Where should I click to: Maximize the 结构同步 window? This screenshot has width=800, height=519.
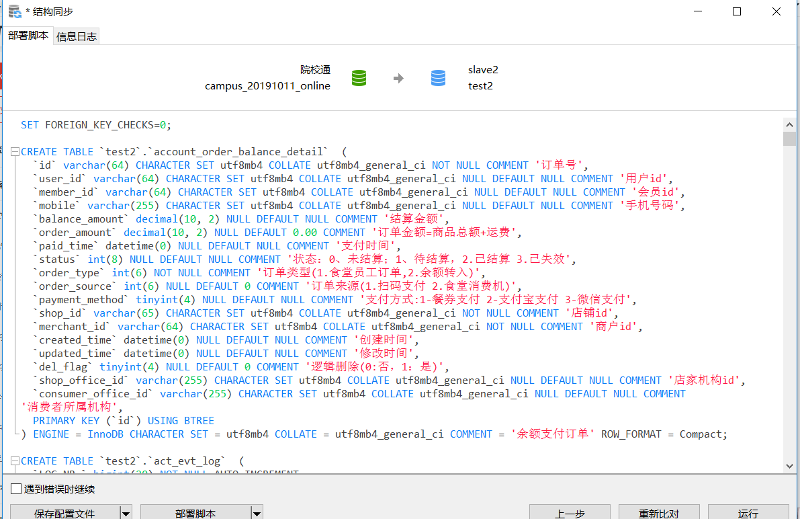(x=737, y=11)
